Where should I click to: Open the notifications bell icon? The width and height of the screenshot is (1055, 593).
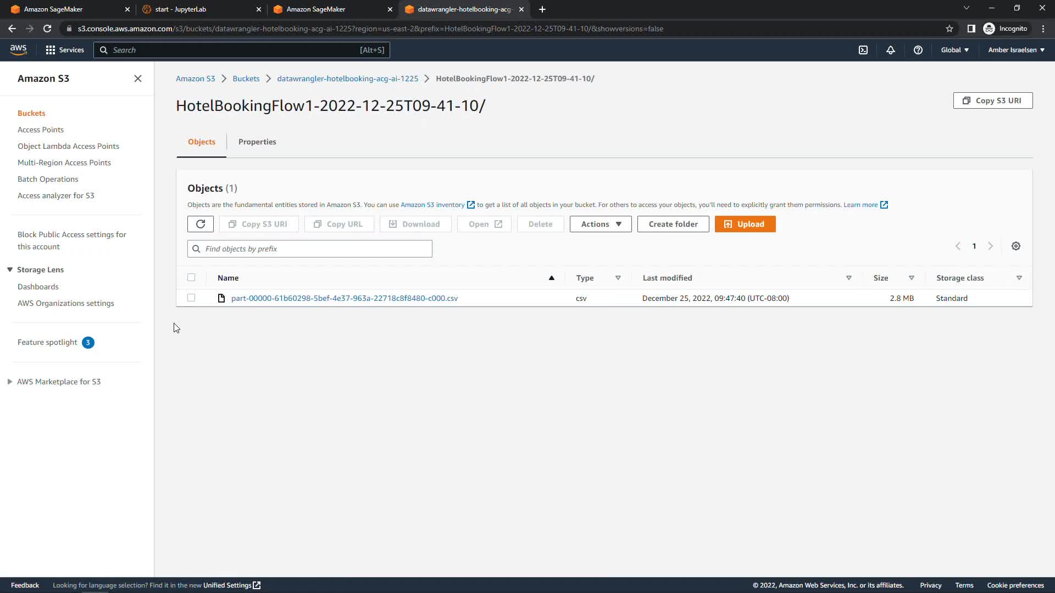tap(890, 50)
